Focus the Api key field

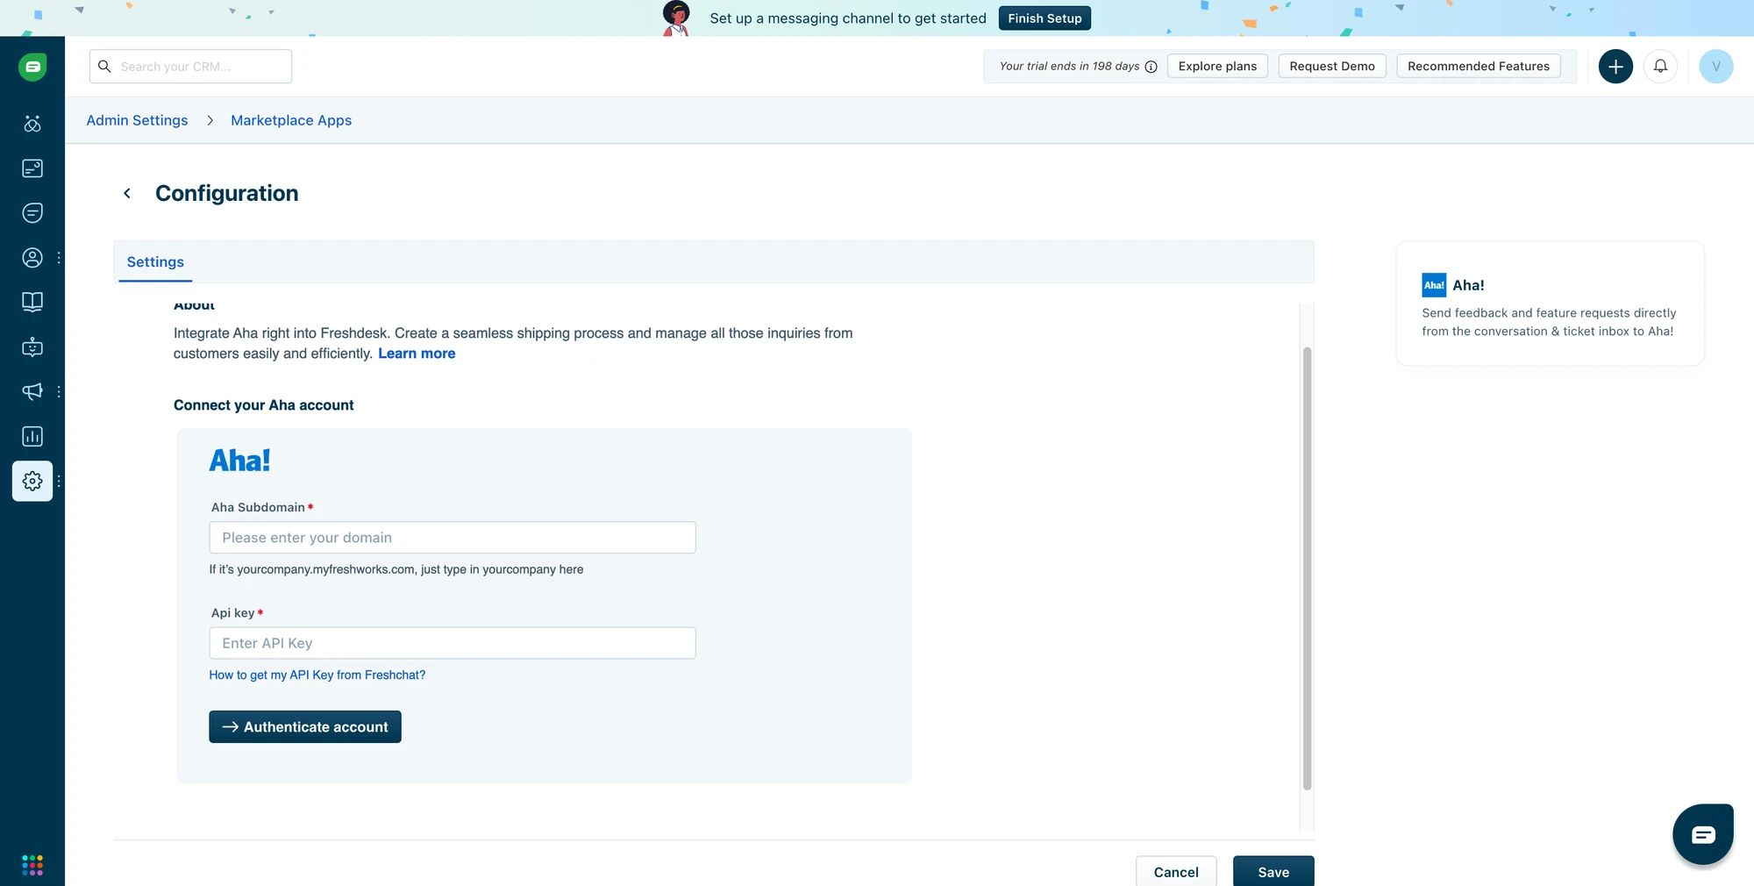click(453, 643)
